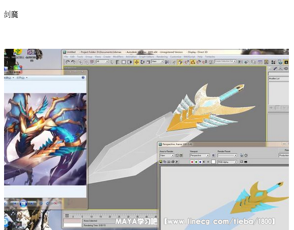This screenshot has height=230, width=294.
Task: Save the rendered image in frame window
Action: [x=161, y=161]
